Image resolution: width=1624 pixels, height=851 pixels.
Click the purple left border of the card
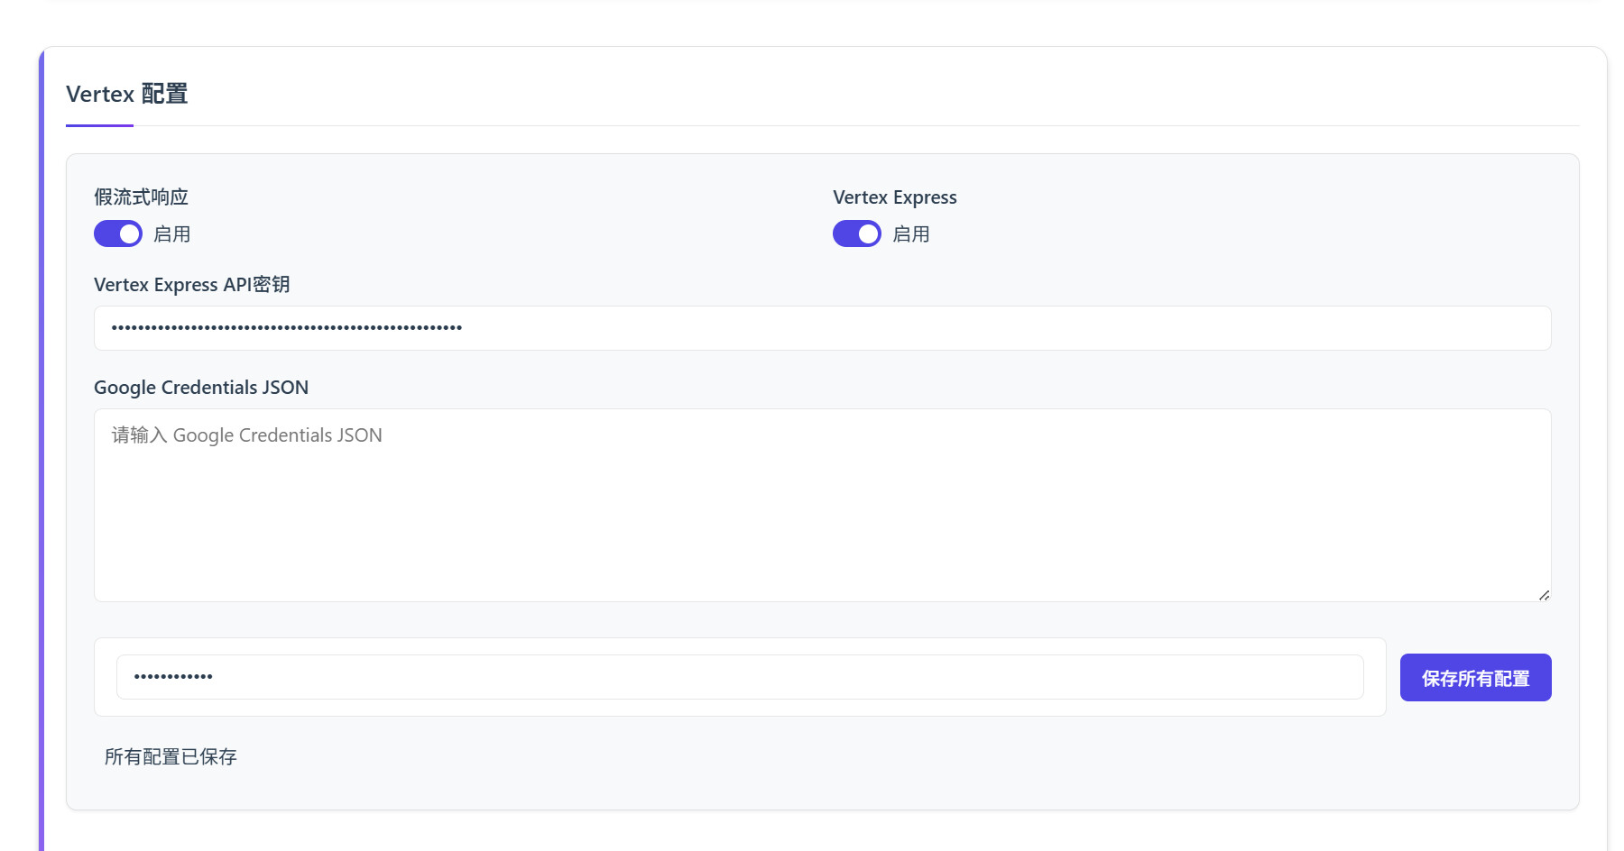click(42, 451)
